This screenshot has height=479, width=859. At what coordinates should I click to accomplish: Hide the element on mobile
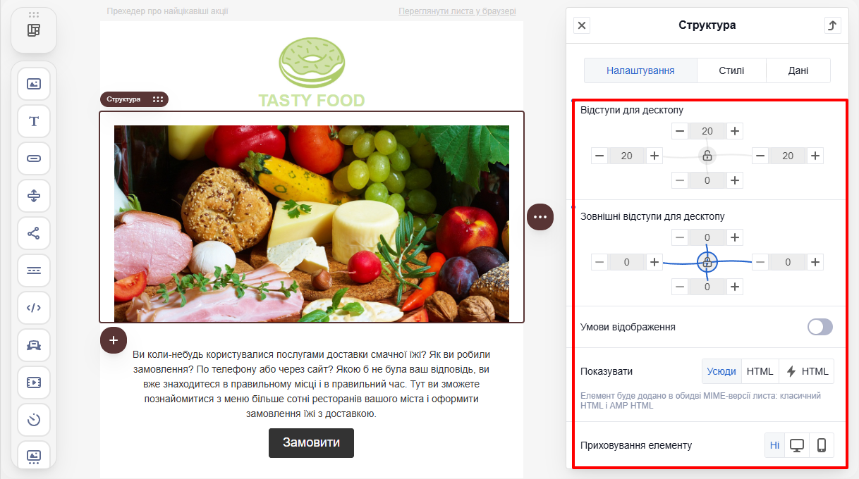(822, 446)
